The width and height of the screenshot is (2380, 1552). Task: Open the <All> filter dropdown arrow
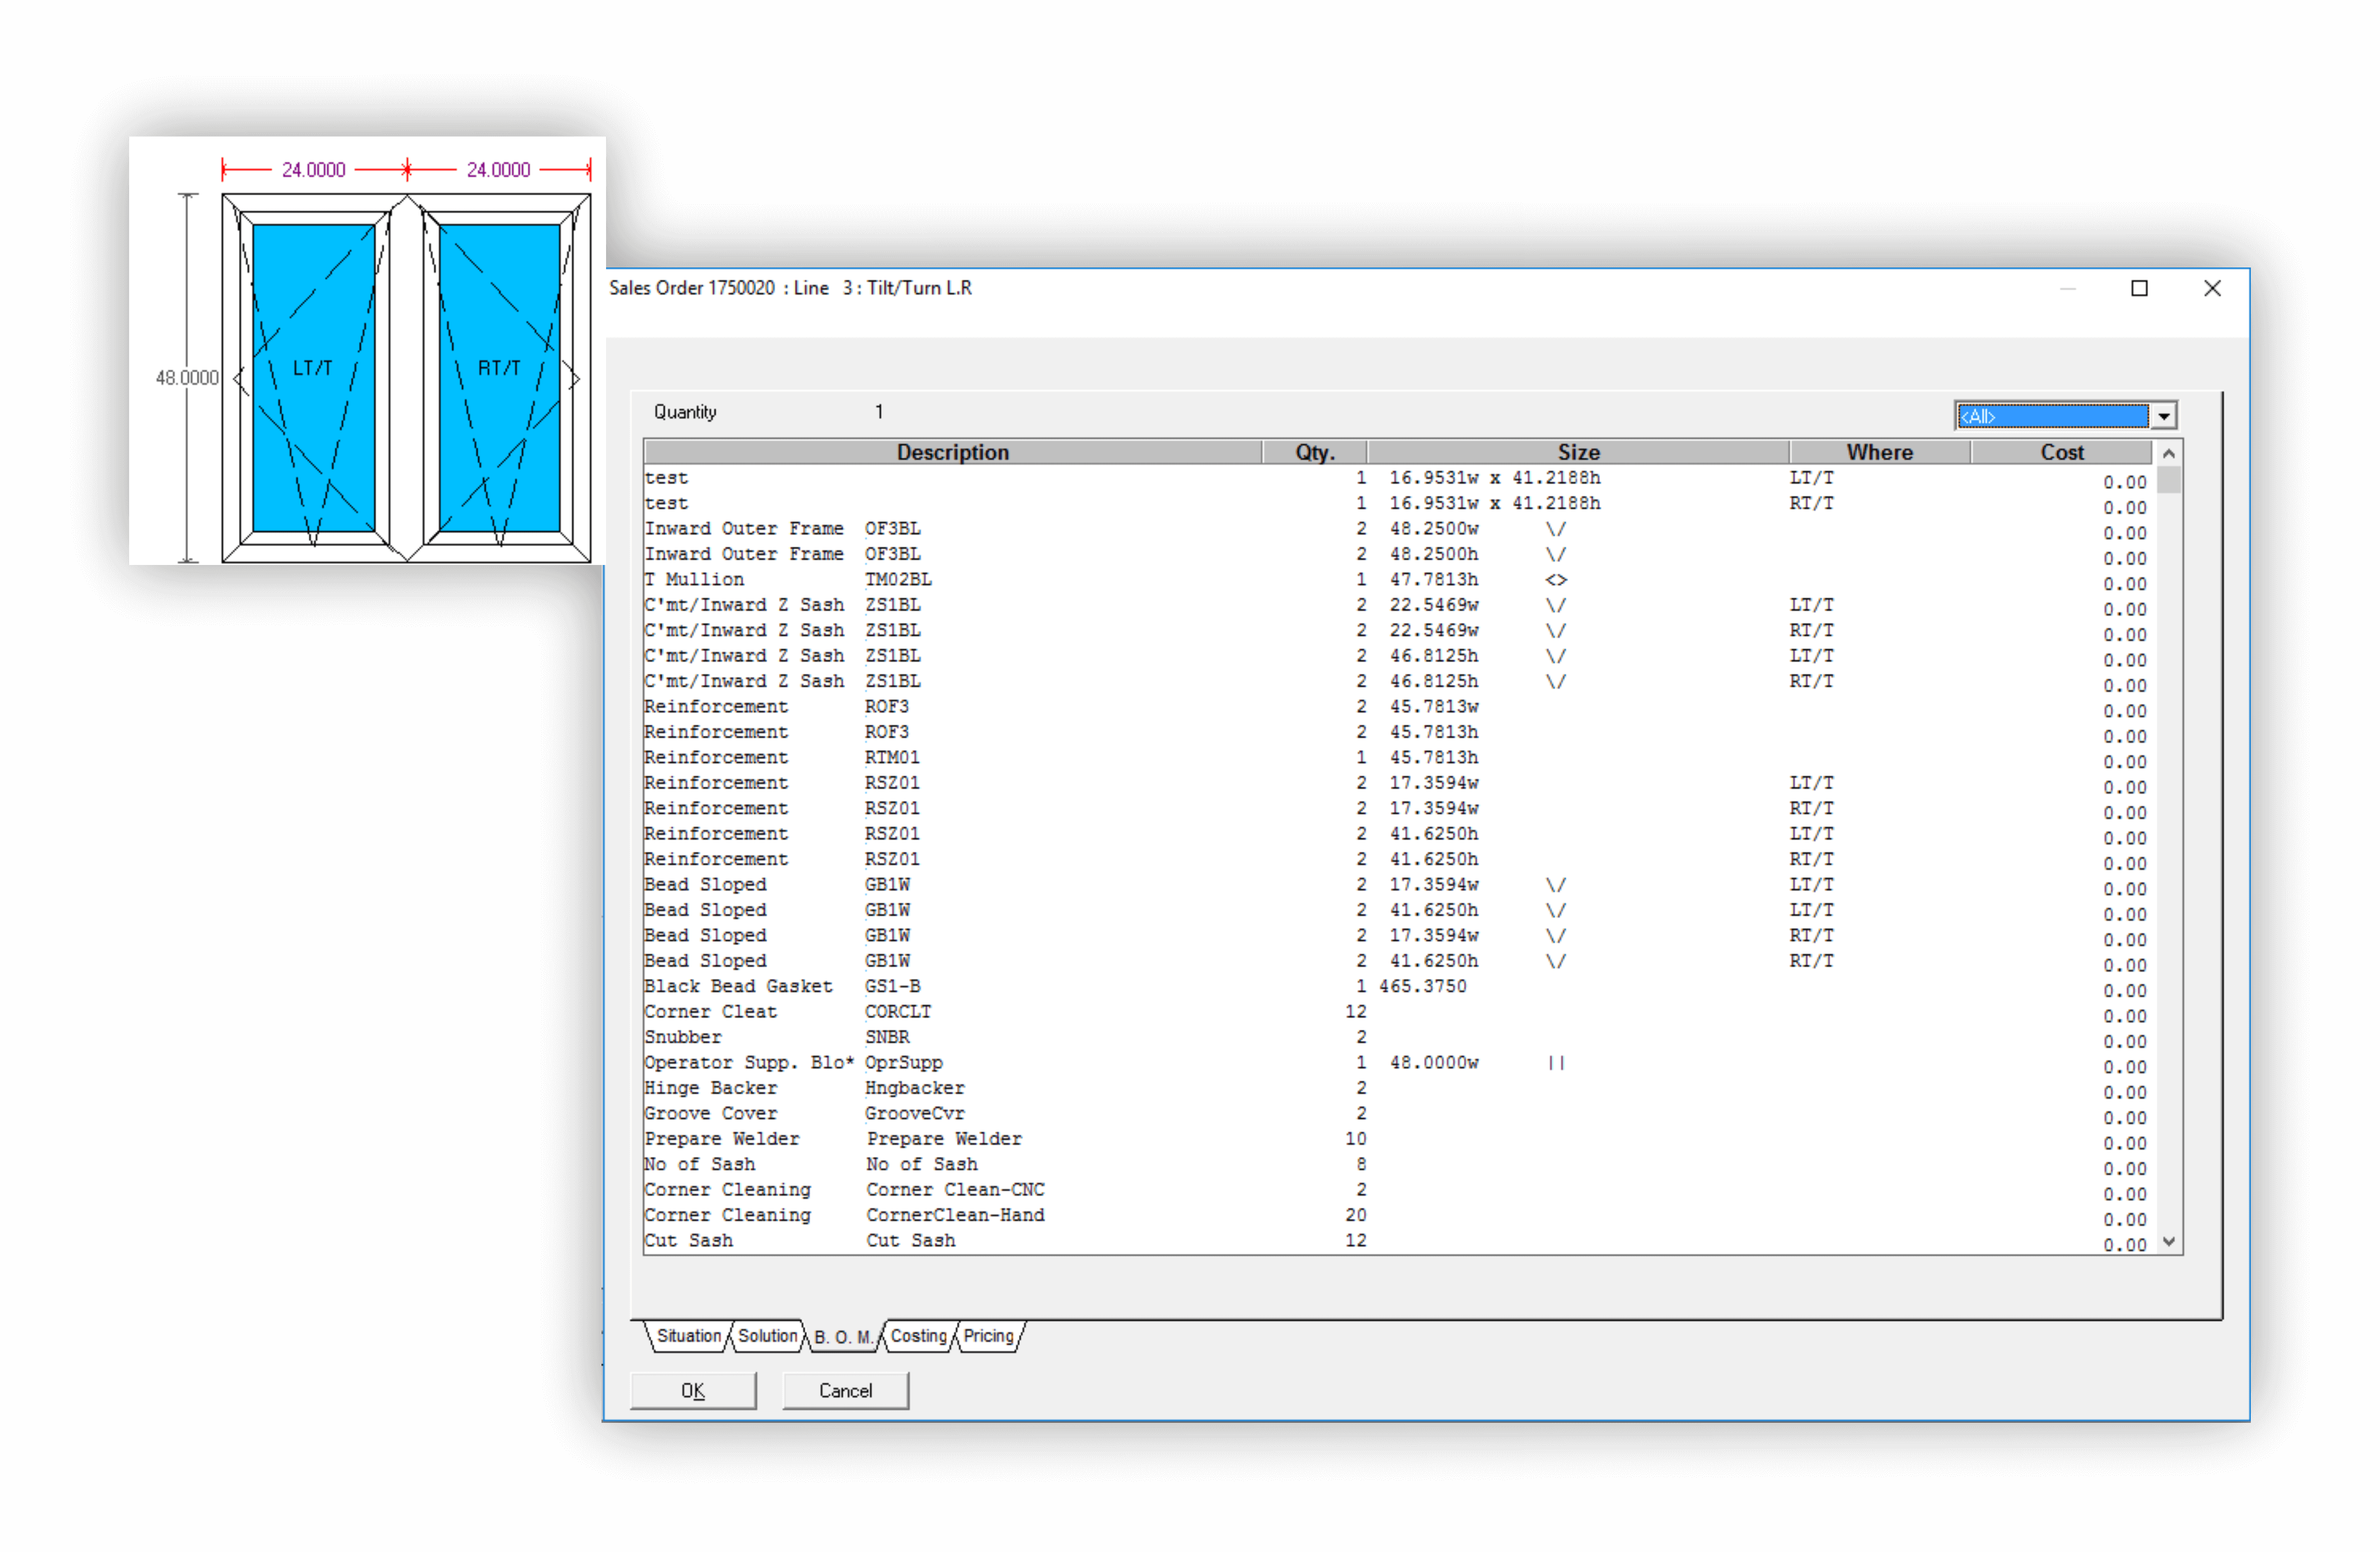point(2163,416)
